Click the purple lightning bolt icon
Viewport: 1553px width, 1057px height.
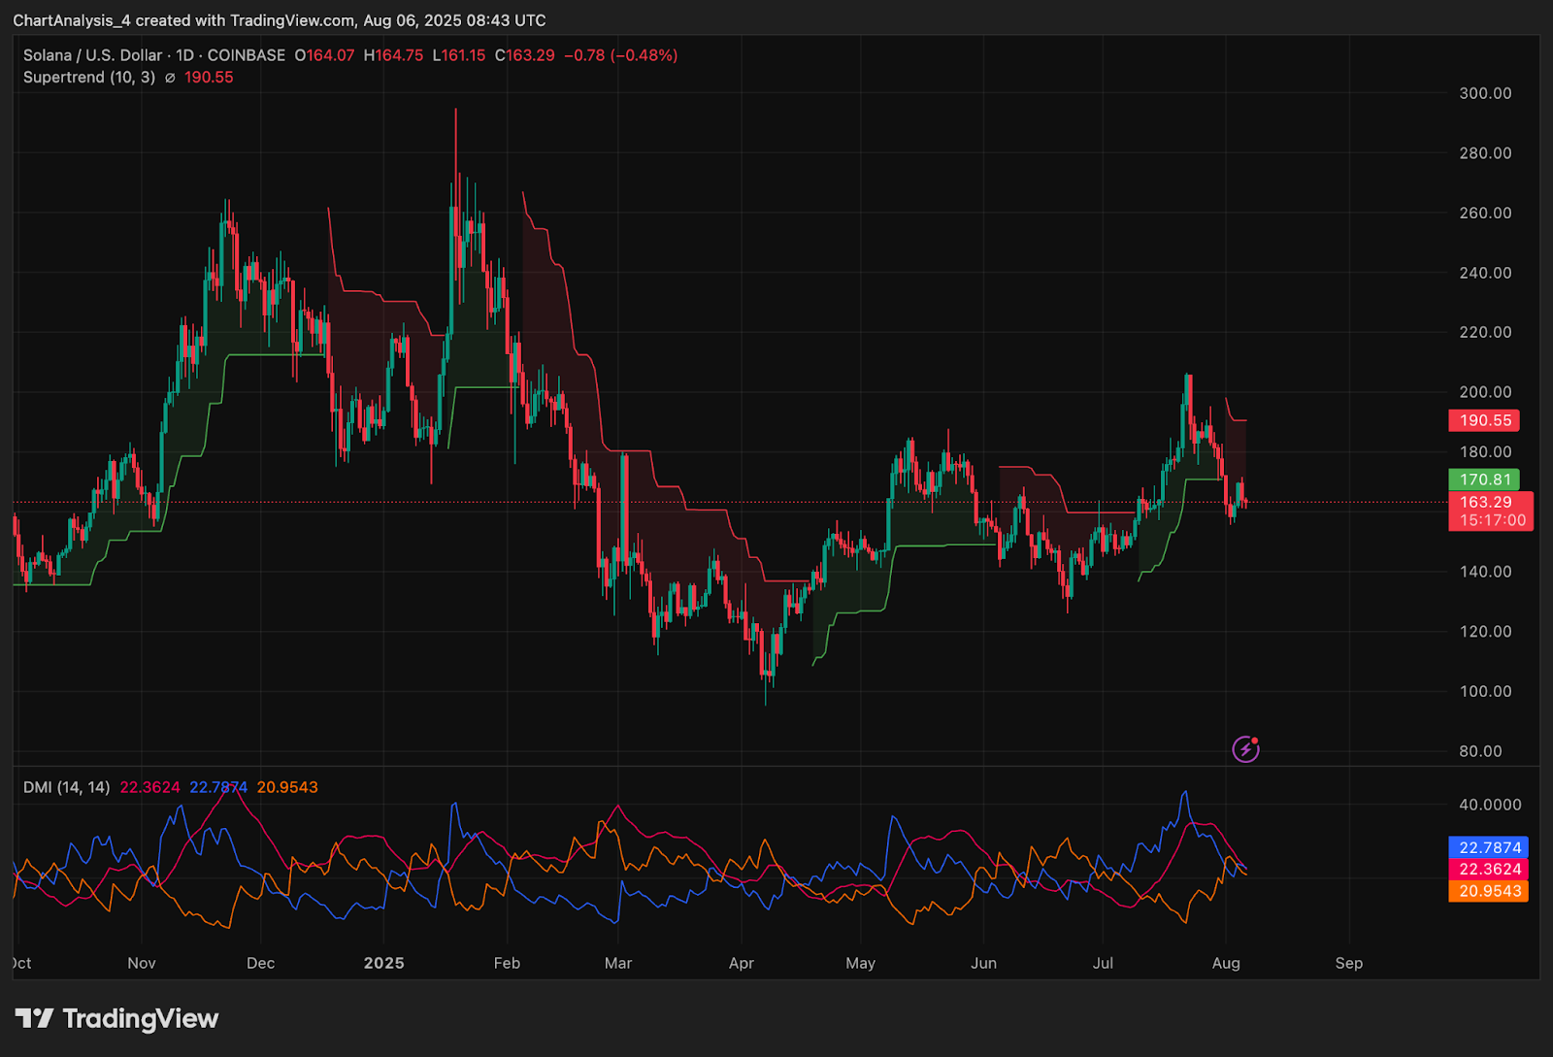click(x=1245, y=749)
